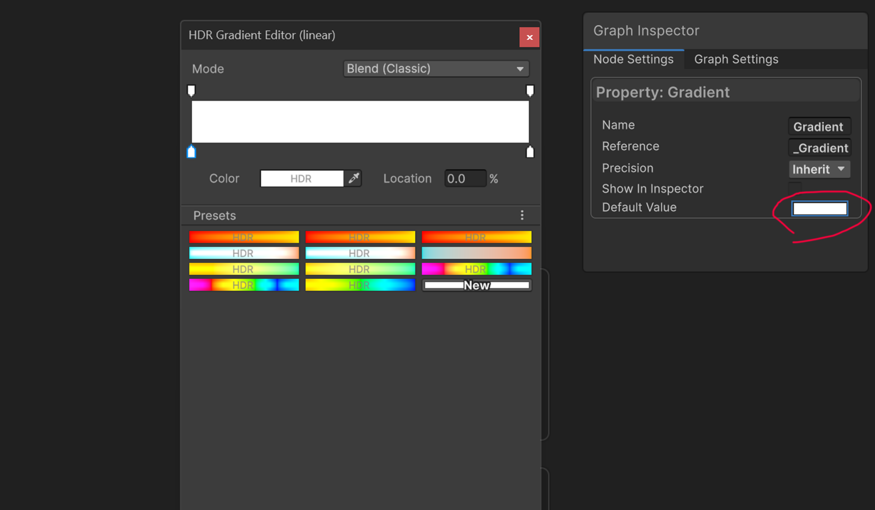875x510 pixels.
Task: Select the right color key marker below gradient
Action: [530, 152]
